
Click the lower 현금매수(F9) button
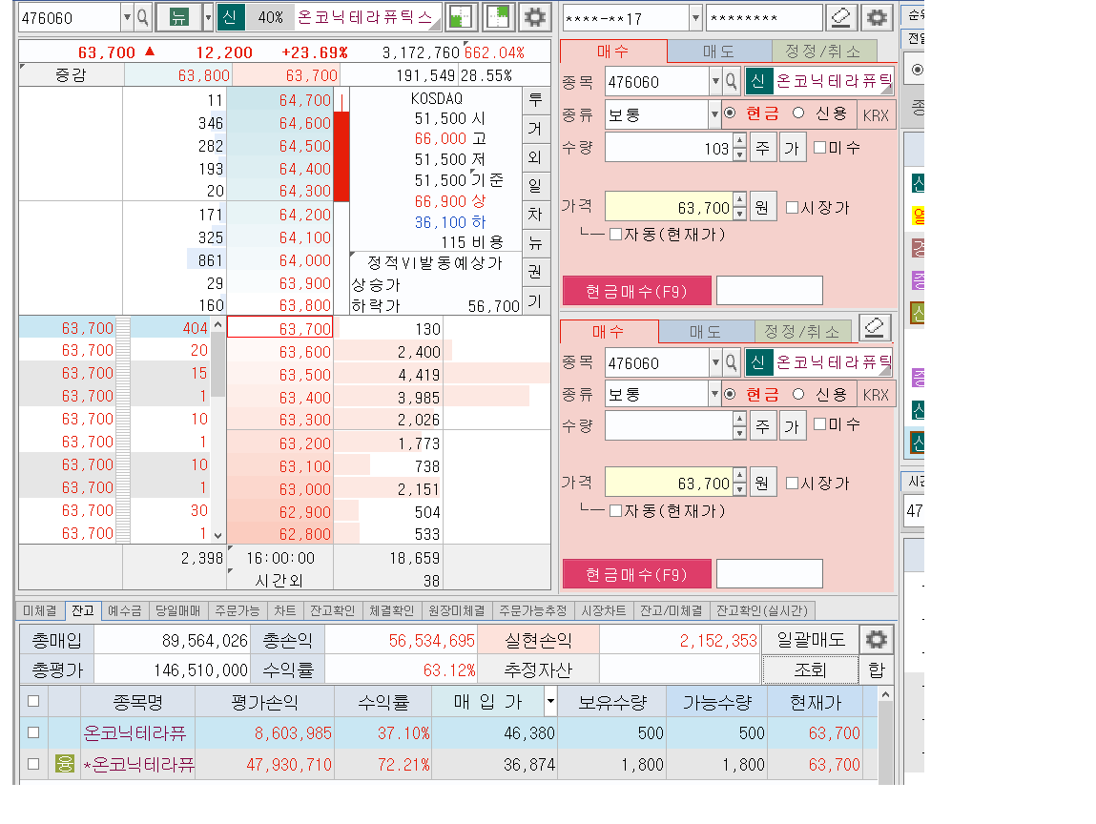(x=637, y=574)
